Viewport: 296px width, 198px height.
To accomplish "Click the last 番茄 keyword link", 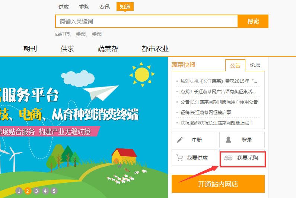I will tap(97, 34).
